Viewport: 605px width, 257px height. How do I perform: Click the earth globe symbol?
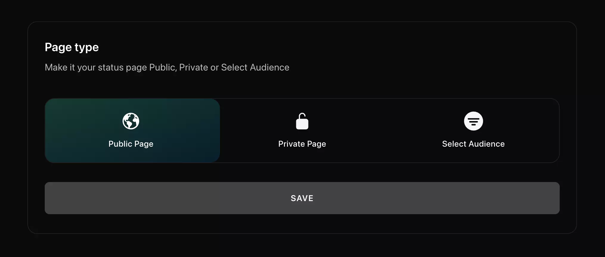coord(131,121)
